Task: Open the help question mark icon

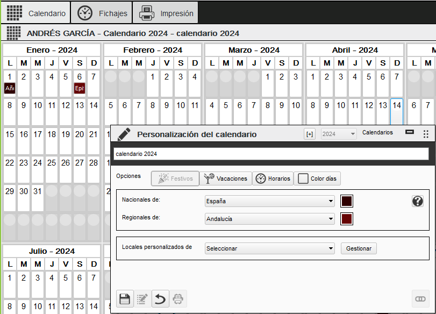Action: click(418, 201)
